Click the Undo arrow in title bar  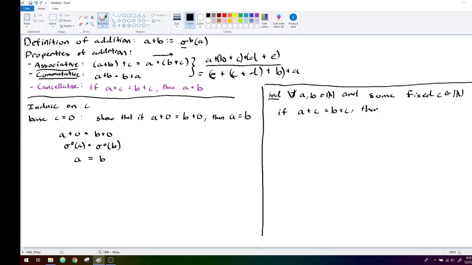click(36, 3)
